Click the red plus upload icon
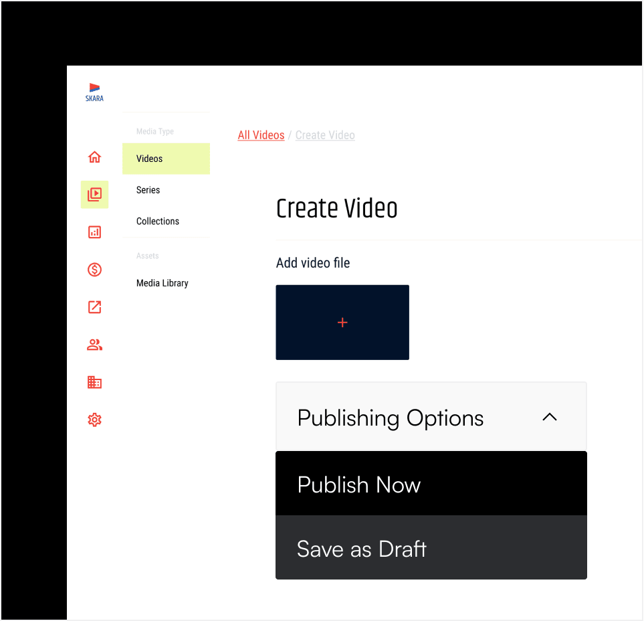Image resolution: width=644 pixels, height=621 pixels. click(x=342, y=323)
